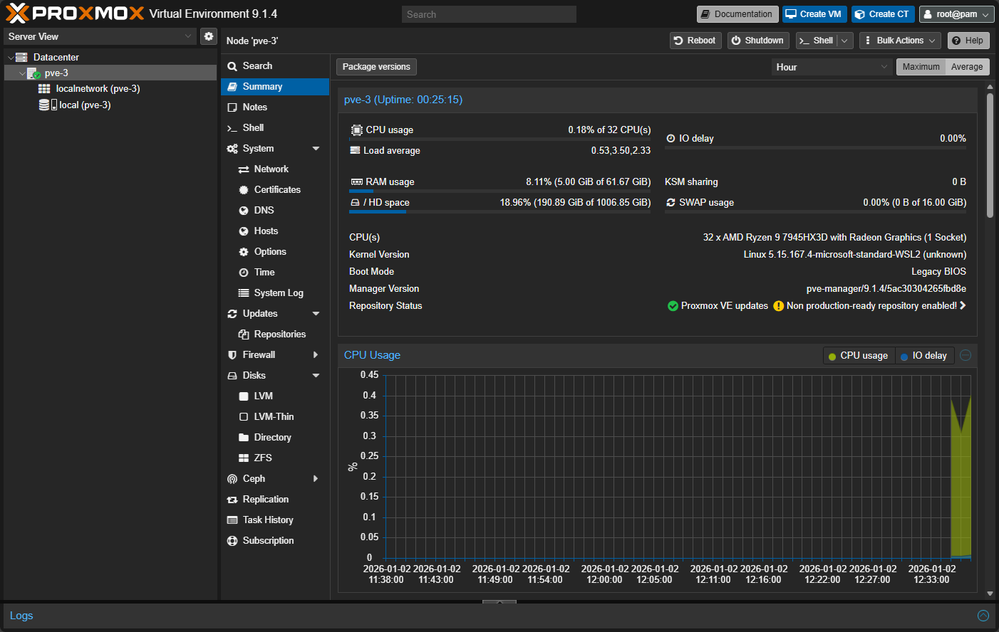Open the Firewall menu item
999x632 pixels.
tap(259, 354)
